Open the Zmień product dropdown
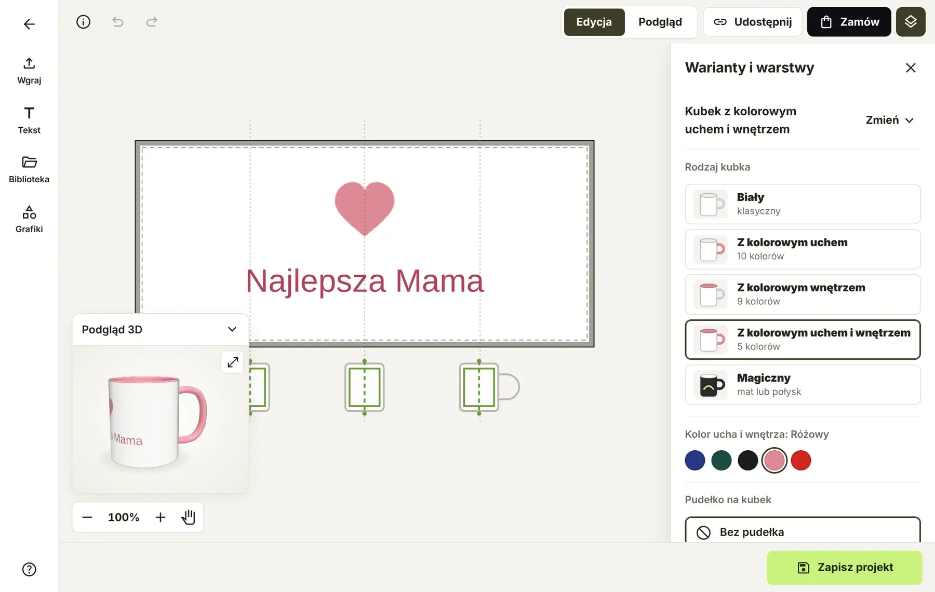935x592 pixels. [890, 120]
